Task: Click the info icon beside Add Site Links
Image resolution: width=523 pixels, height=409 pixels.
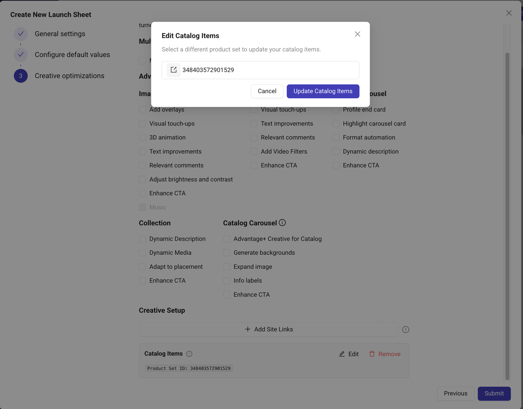Action: [x=406, y=329]
